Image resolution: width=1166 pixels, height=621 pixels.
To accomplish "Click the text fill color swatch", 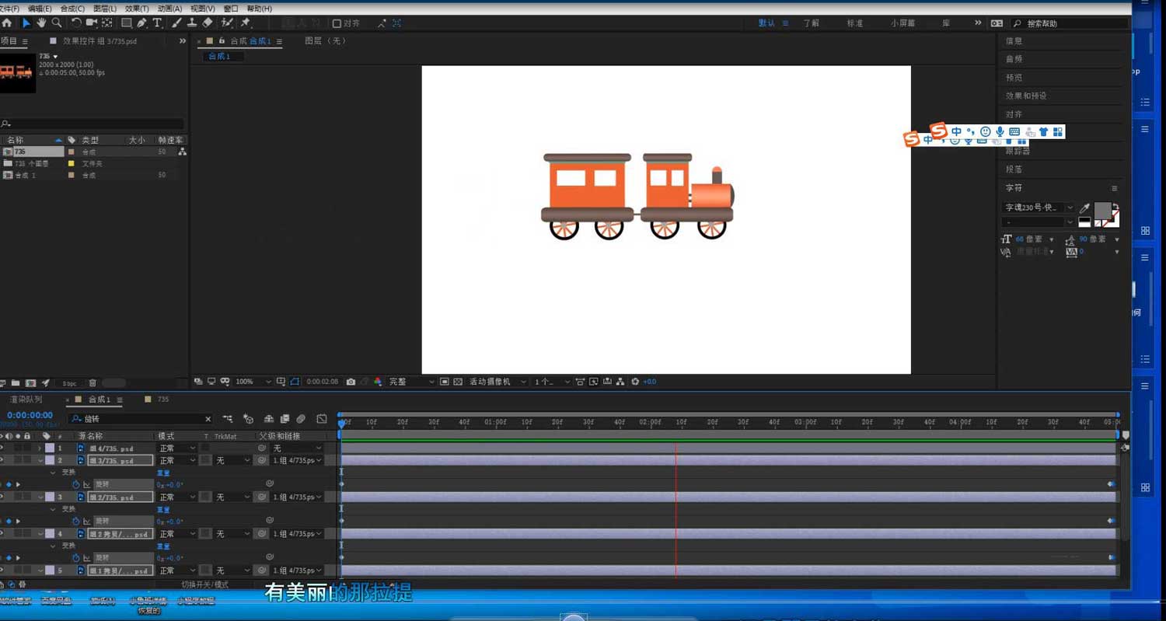I will [x=1102, y=211].
